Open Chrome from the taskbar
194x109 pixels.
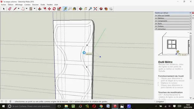101,106
